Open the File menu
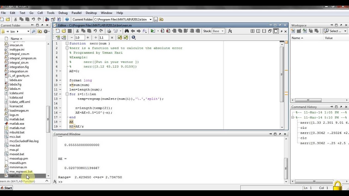 click(3, 13)
